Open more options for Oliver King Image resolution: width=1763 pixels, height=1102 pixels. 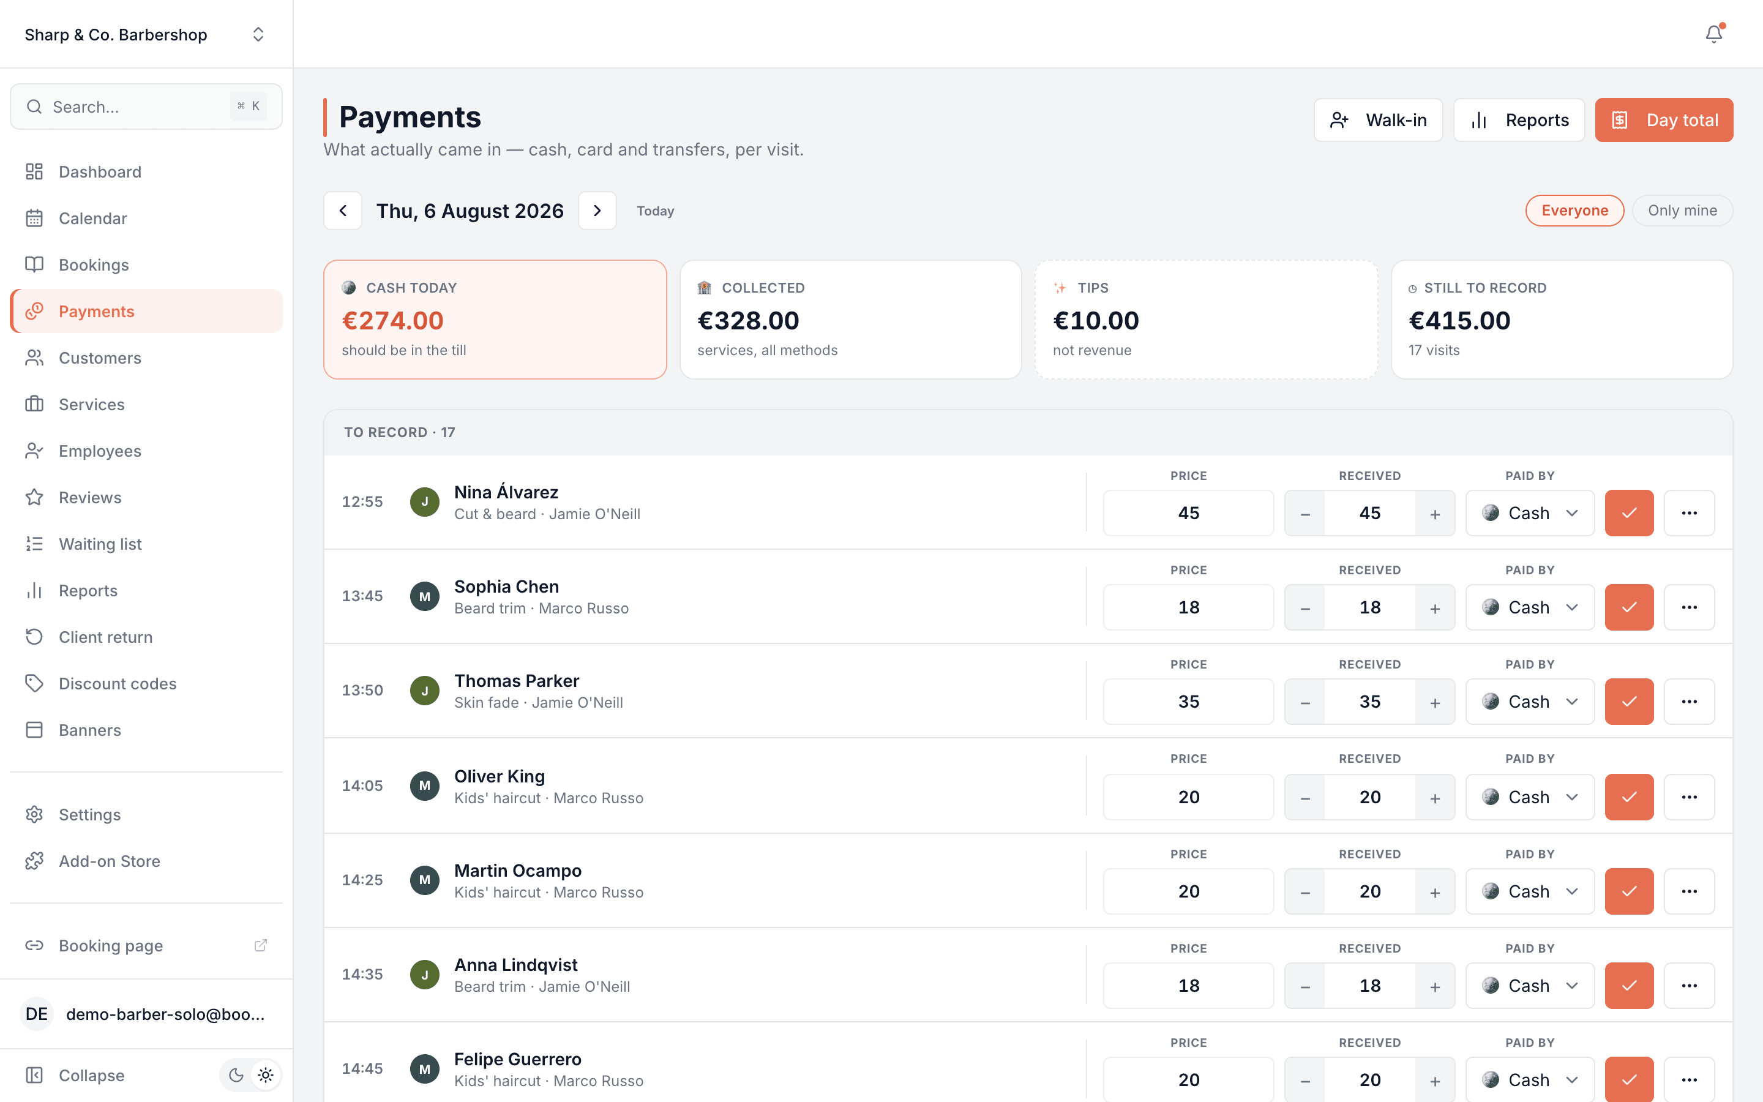(1690, 797)
